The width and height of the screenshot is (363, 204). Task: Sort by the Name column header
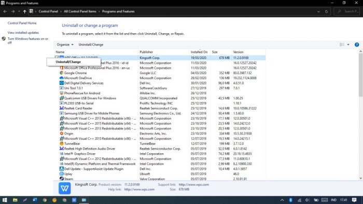coord(96,52)
